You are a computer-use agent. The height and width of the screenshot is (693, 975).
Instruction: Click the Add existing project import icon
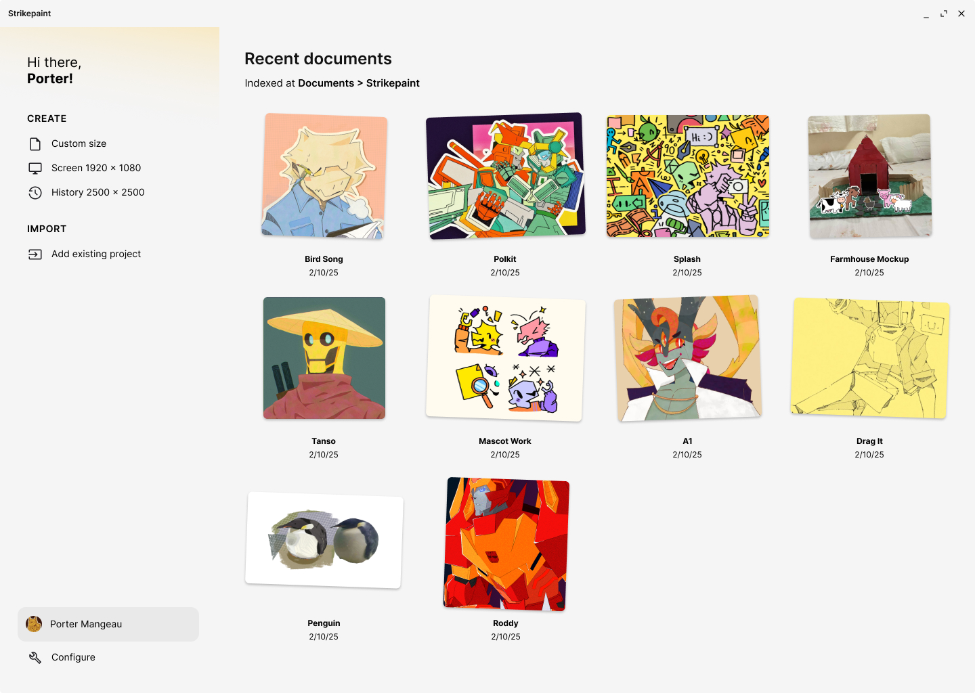[35, 254]
